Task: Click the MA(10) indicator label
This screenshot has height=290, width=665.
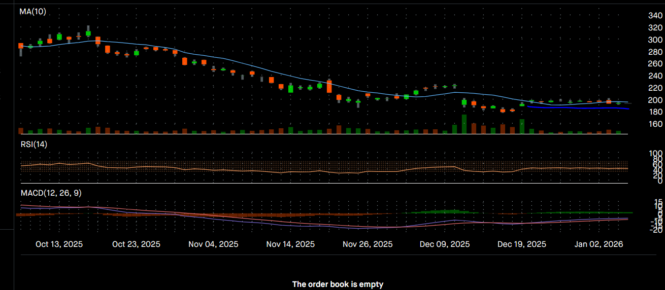Action: pos(33,12)
